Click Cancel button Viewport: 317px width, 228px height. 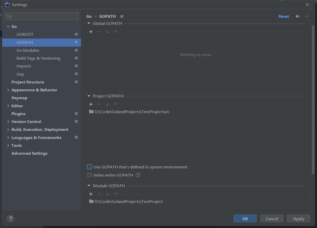coord(272,219)
